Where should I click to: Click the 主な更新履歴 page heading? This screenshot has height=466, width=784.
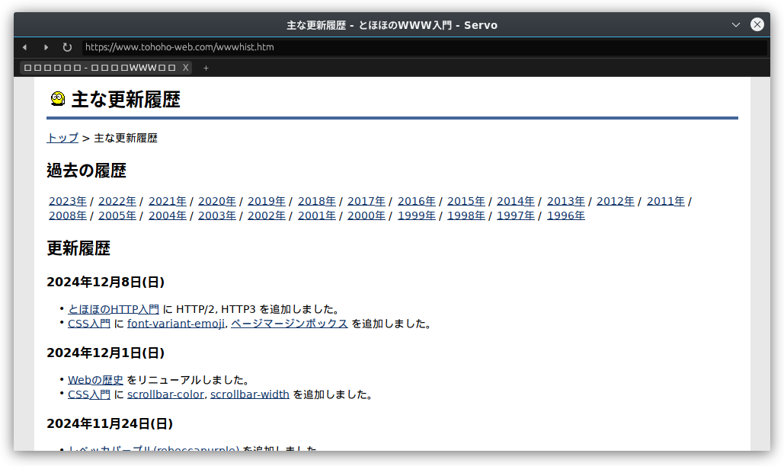[x=126, y=100]
